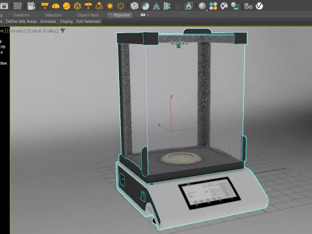This screenshot has height=234, width=312.
Task: Click the red Z axis of the gizmo
Action: [x=171, y=112]
